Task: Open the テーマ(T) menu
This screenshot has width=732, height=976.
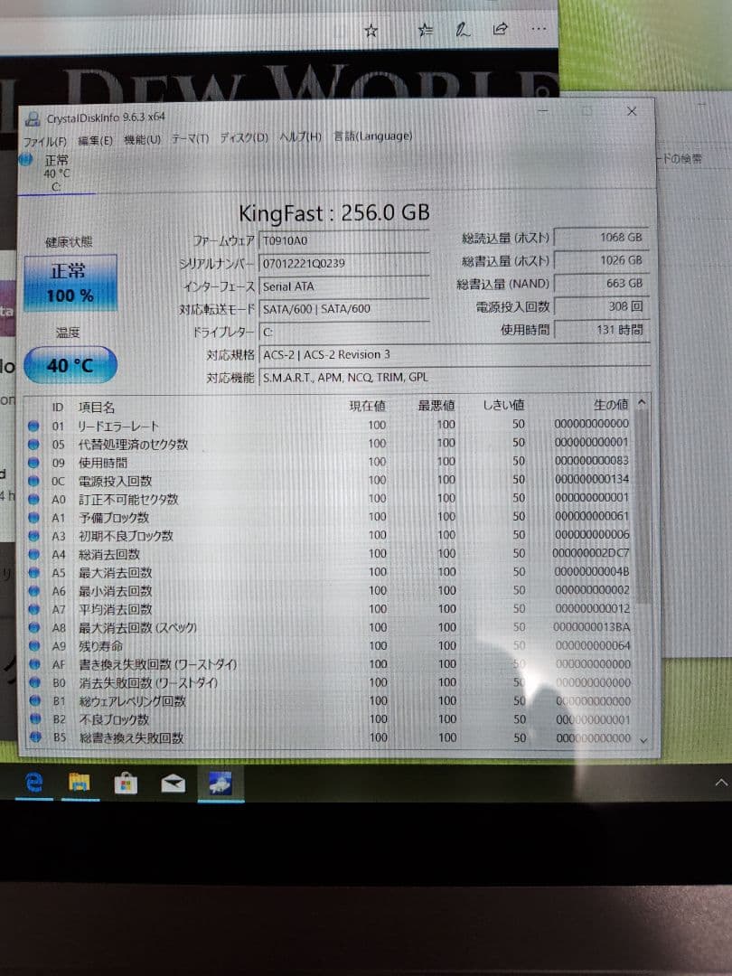Action: (x=191, y=138)
